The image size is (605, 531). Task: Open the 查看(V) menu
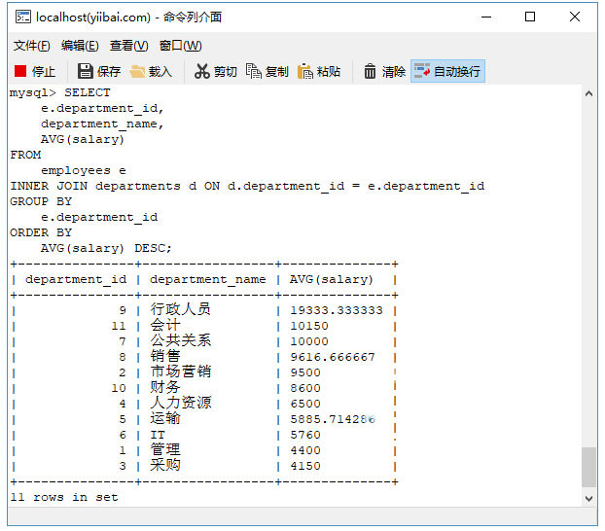click(128, 46)
